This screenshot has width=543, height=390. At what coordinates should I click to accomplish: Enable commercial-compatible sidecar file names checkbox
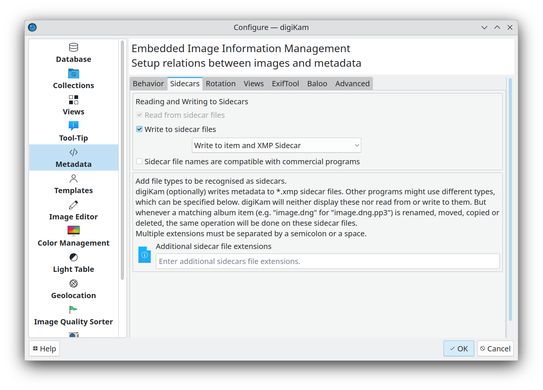coord(139,162)
